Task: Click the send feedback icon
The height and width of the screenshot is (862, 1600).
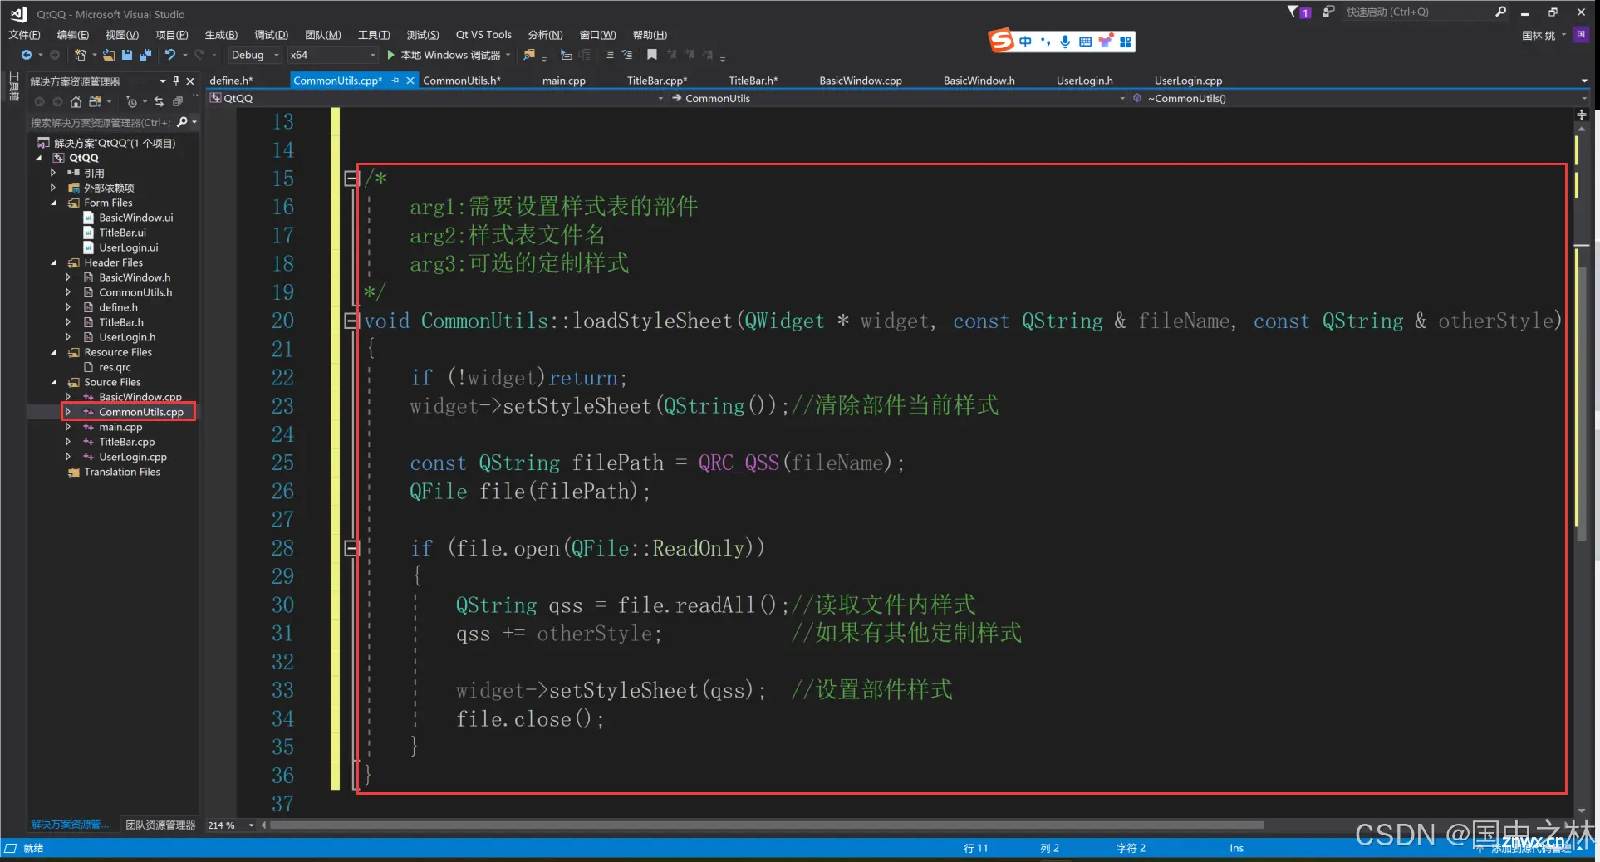Action: 1328,12
